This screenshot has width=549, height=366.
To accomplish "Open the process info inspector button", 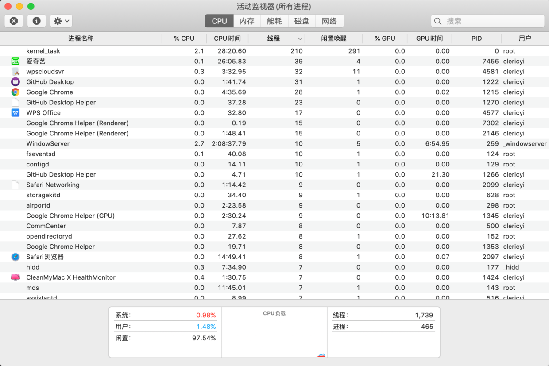I will (x=36, y=21).
